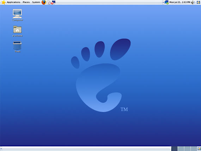Click the yellow star main menu icon
The image size is (201, 151).
point(3,2)
